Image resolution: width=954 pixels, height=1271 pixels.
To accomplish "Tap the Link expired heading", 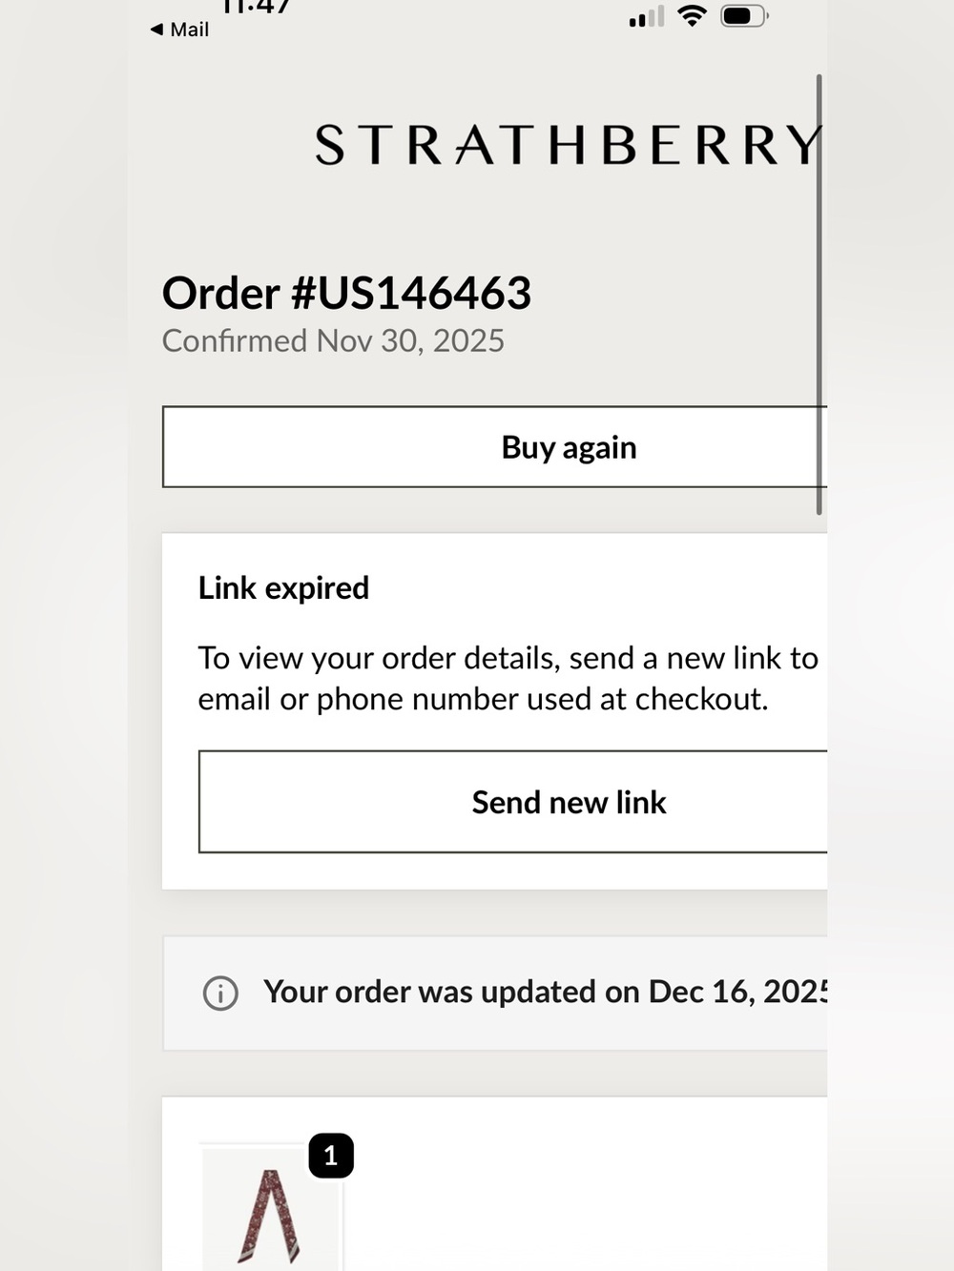I will point(283,587).
